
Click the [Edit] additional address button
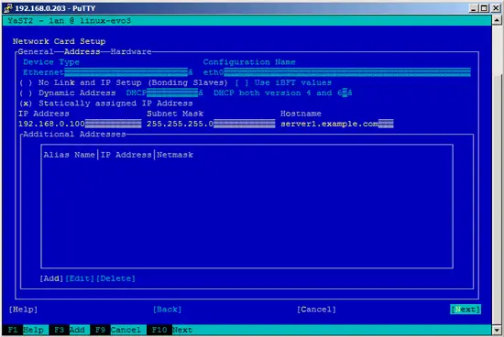coord(80,278)
